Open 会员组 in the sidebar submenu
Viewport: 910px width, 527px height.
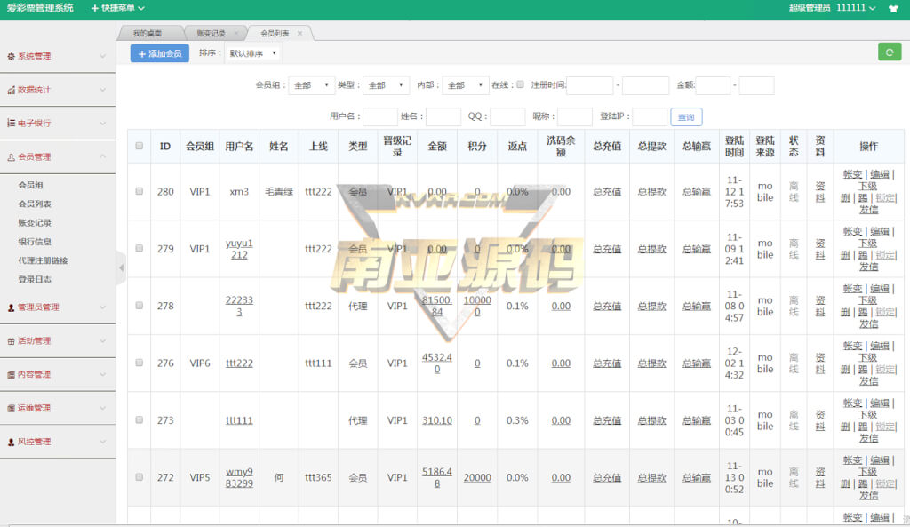click(31, 185)
